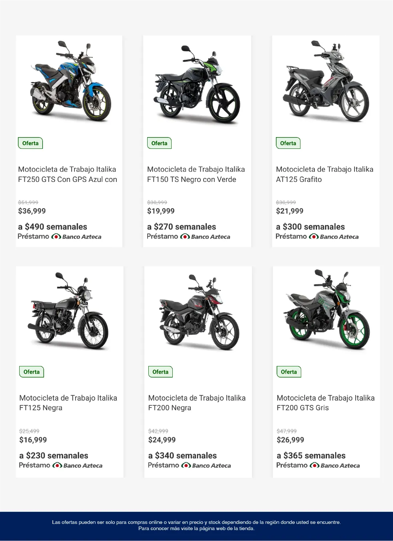Open the Italika FT200 Negra product title

pyautogui.click(x=197, y=403)
